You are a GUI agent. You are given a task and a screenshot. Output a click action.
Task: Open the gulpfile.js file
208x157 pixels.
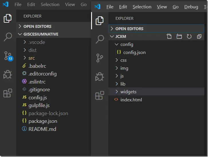click(x=39, y=105)
